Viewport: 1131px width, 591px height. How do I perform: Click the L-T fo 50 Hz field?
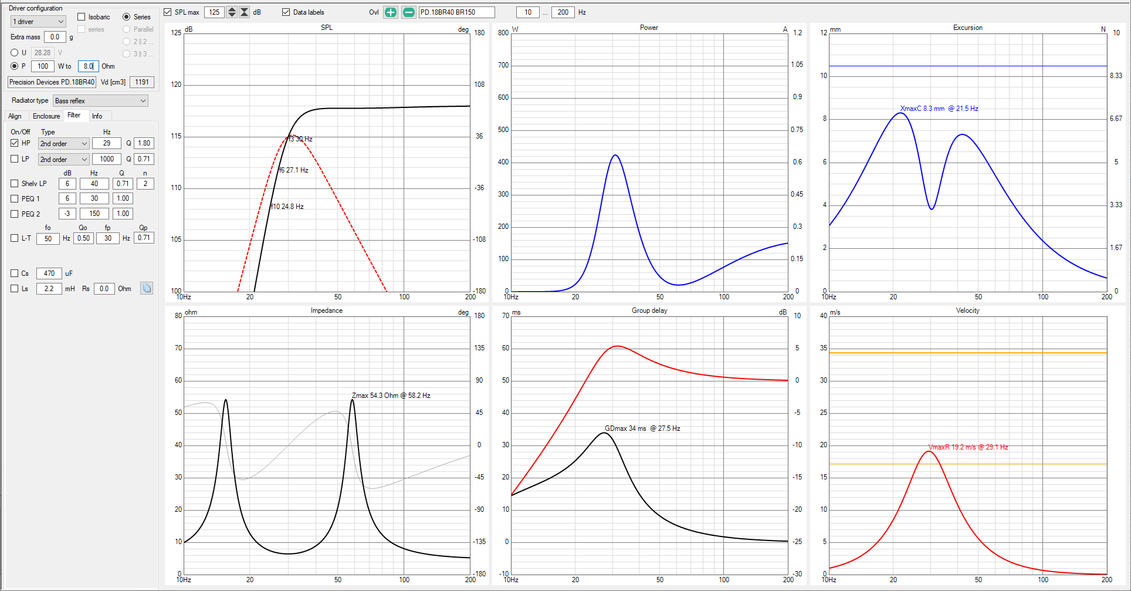[48, 238]
